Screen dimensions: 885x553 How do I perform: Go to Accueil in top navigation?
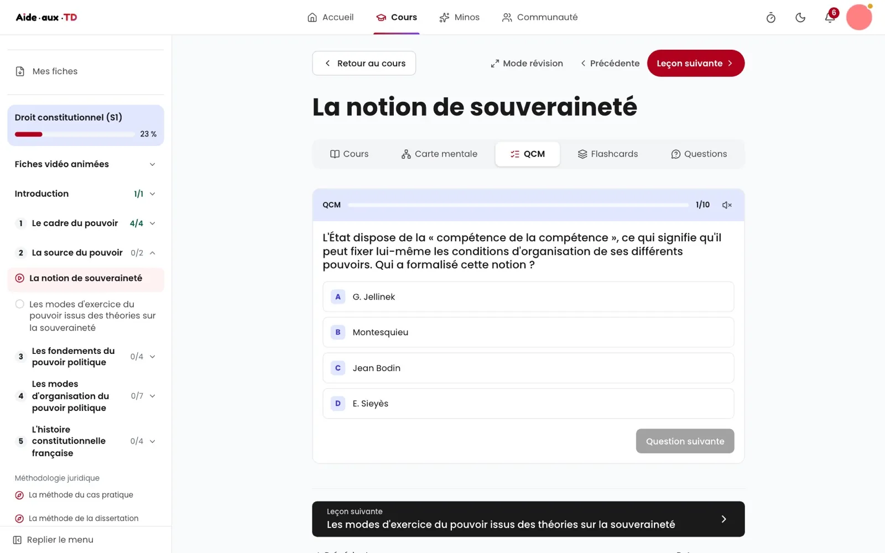(x=330, y=18)
